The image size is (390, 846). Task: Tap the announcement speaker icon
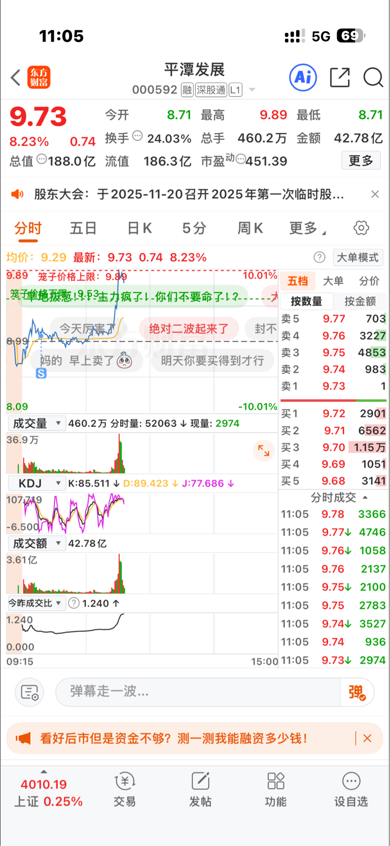[18, 194]
